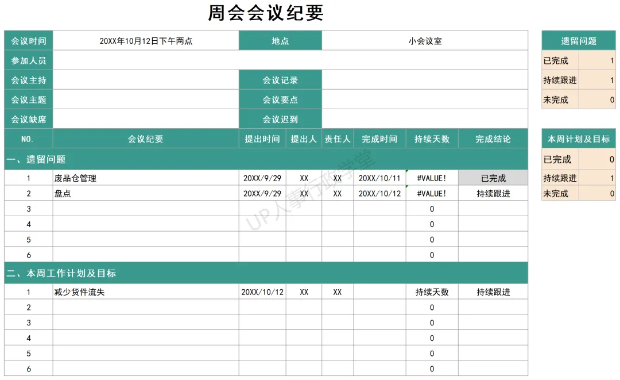Viewport: 620px width, 380px height.
Task: Select the cell 20XX年10月12日下午两点
Action: tap(146, 40)
